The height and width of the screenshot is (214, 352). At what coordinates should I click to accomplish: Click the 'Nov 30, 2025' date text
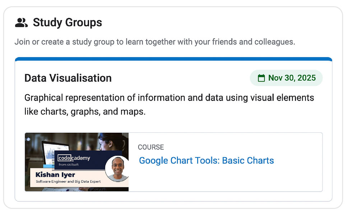tap(292, 78)
